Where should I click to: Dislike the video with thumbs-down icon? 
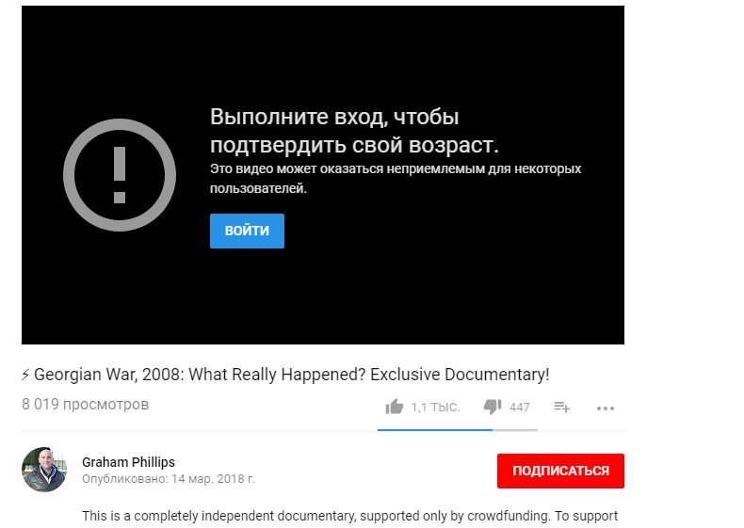coord(493,407)
